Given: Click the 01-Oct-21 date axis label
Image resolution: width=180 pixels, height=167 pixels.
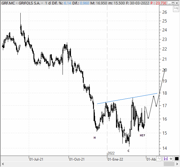Looking at the screenshot, I should click(77, 159).
